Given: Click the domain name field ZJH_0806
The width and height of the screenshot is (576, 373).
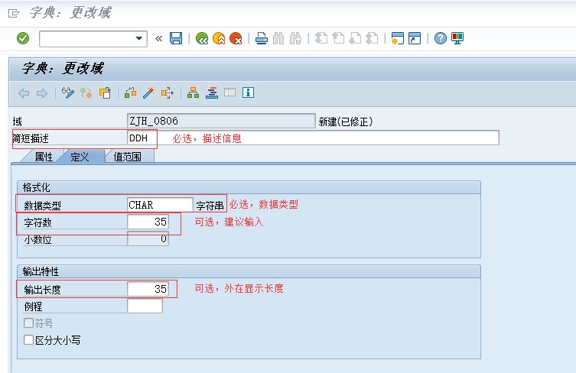Looking at the screenshot, I should 221,121.
